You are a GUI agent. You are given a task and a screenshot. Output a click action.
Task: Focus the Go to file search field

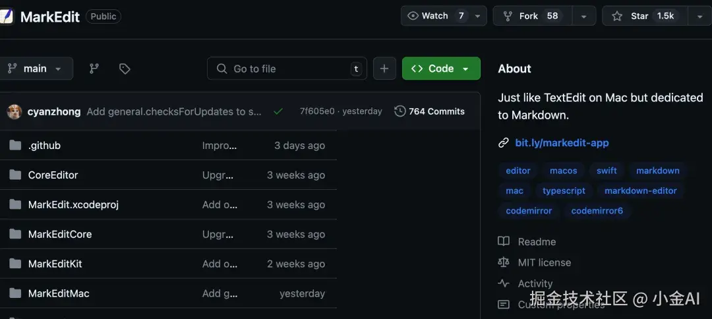coord(287,69)
